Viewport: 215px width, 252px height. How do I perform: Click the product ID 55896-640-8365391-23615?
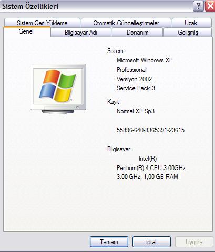[x=150, y=130]
